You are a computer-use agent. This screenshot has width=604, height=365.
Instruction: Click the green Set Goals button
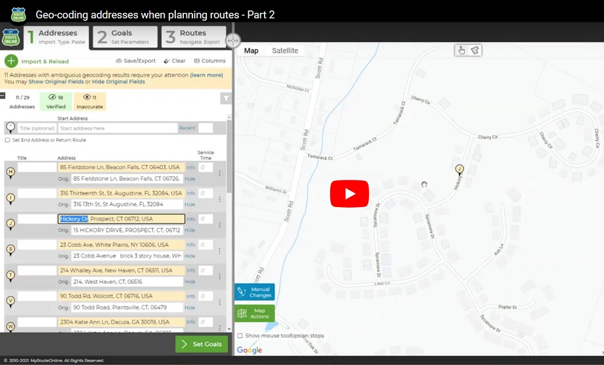point(202,344)
